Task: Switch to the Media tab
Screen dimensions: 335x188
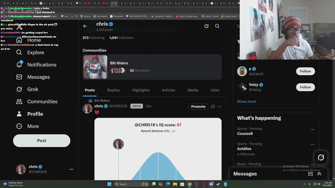Action: coord(193,90)
